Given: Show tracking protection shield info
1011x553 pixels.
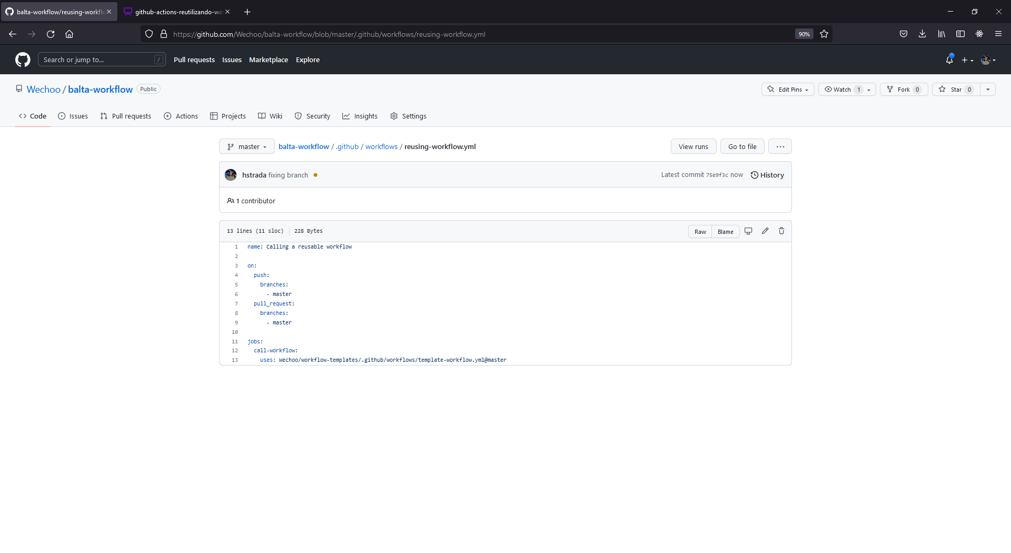Looking at the screenshot, I should (x=149, y=34).
